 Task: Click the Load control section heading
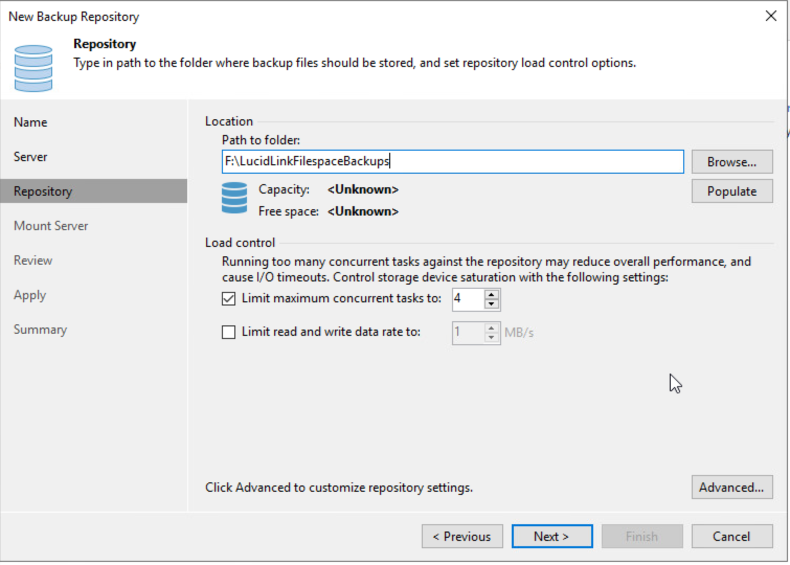[x=240, y=243]
